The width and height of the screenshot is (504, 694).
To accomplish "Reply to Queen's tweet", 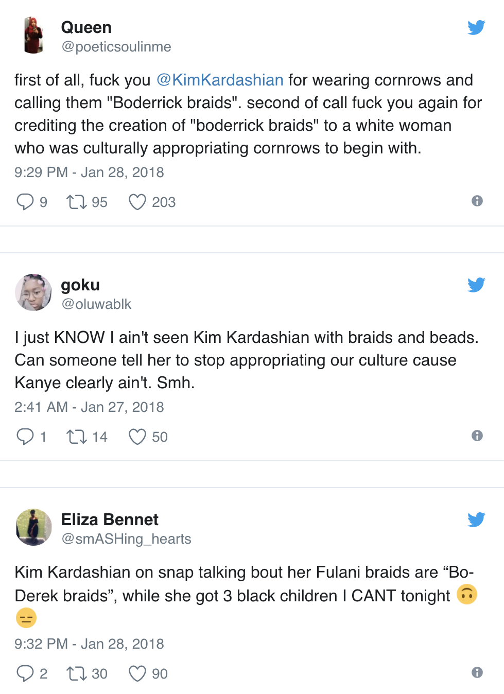I will 25,202.
